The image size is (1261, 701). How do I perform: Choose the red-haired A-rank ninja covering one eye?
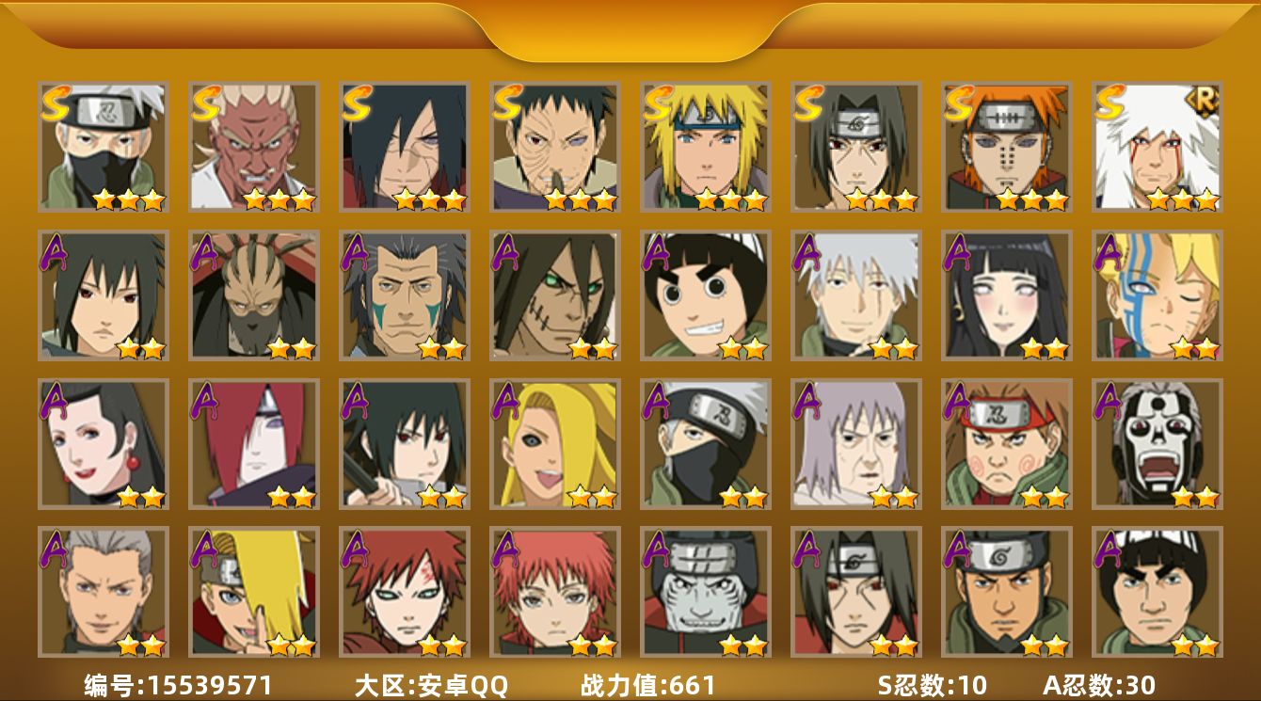[x=254, y=444]
